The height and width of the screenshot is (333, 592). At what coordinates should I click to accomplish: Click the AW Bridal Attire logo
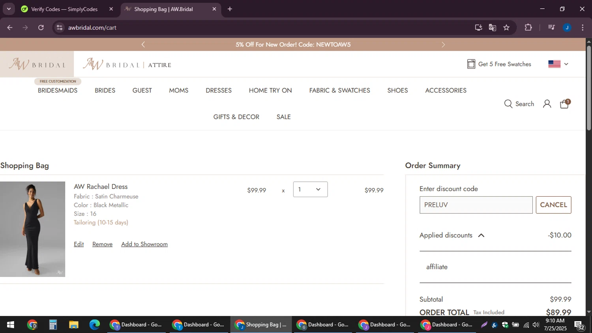point(127,64)
